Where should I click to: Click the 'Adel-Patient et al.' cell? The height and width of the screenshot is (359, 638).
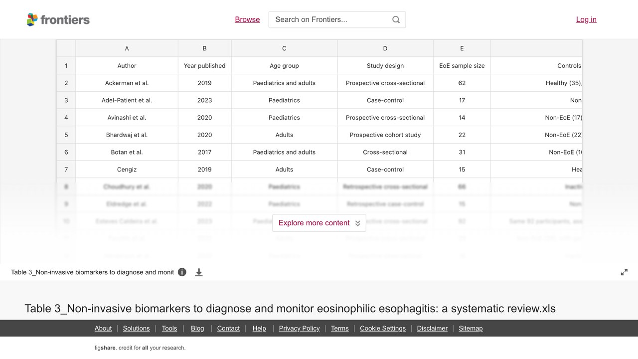127,100
